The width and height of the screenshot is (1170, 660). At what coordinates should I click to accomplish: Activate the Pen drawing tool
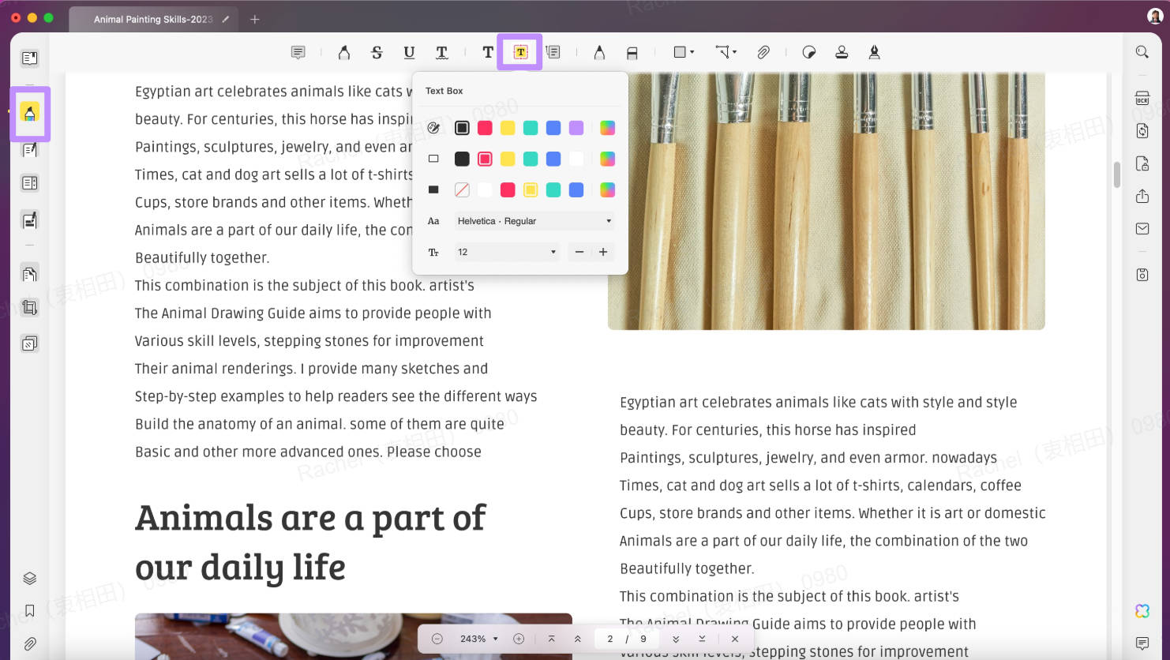(x=599, y=52)
